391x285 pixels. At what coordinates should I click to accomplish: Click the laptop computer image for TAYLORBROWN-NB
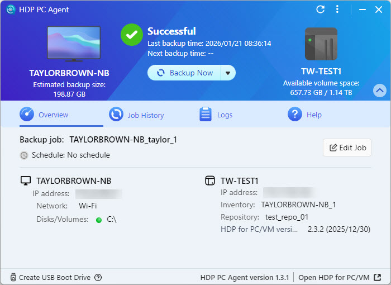pos(69,44)
